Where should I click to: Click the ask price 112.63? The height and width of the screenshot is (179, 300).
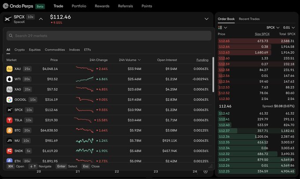point(224,52)
